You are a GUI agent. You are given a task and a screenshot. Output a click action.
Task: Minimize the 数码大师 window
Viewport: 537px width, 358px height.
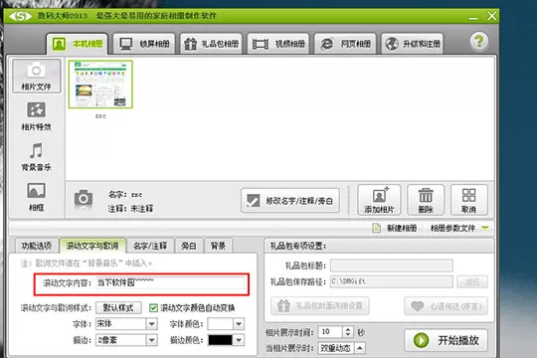click(473, 17)
